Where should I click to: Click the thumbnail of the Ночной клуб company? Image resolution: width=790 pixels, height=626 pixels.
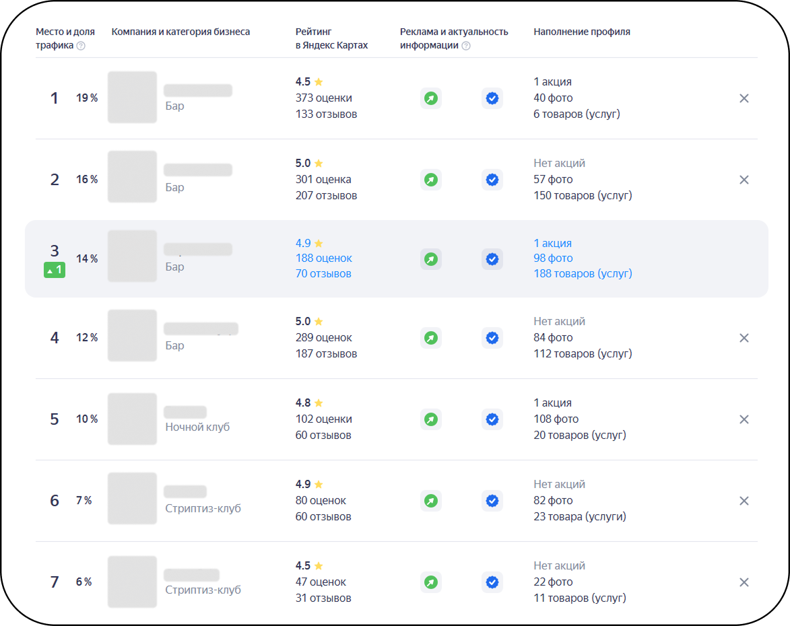coord(132,419)
